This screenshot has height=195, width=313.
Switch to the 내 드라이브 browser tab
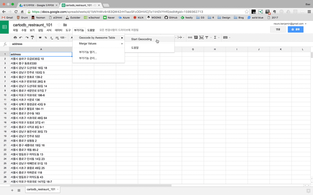pos(38,5)
